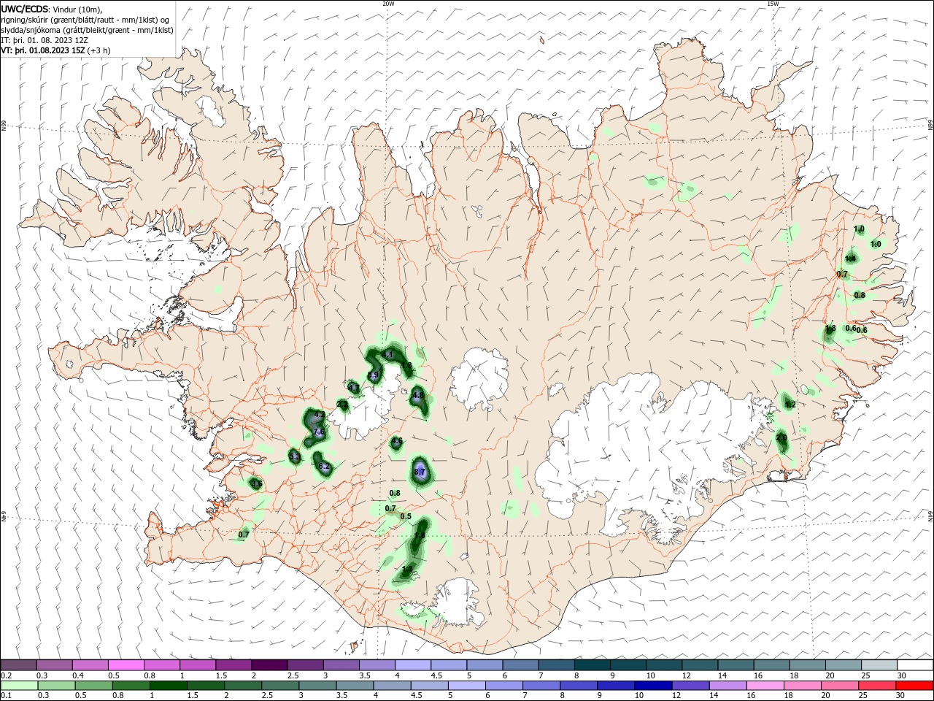Select the violet 12–14 rain swatch

coord(691,686)
